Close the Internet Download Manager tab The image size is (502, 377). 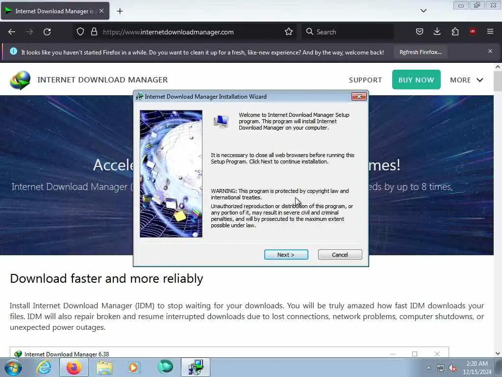point(101,11)
